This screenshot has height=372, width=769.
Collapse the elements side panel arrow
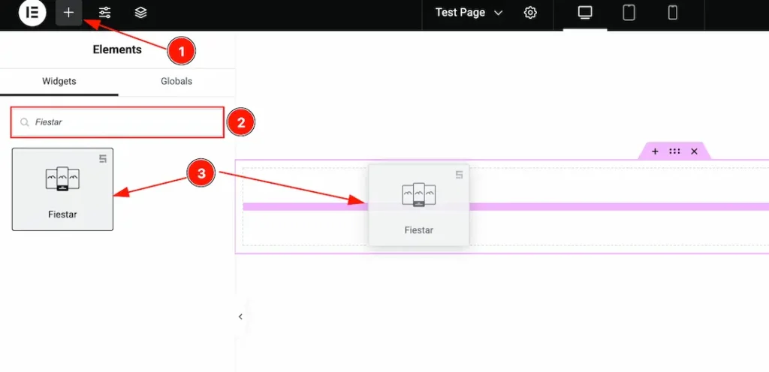tap(240, 316)
